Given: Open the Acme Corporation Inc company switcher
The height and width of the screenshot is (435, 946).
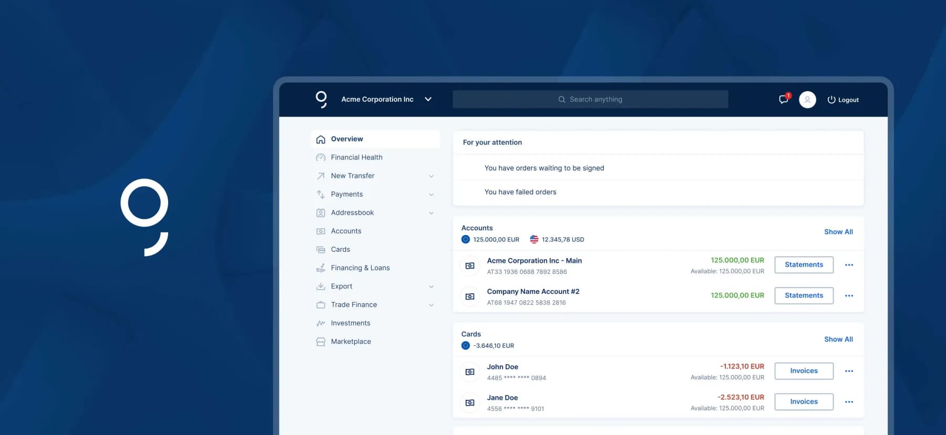Looking at the screenshot, I should coord(386,99).
